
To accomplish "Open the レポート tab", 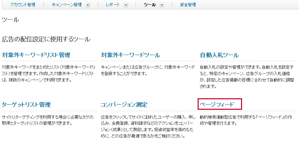I will coord(113,4).
